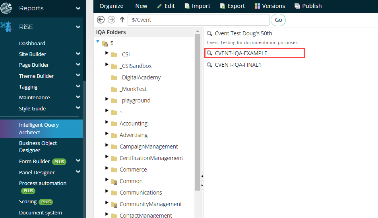Open Business Object Designer link

[38, 147]
